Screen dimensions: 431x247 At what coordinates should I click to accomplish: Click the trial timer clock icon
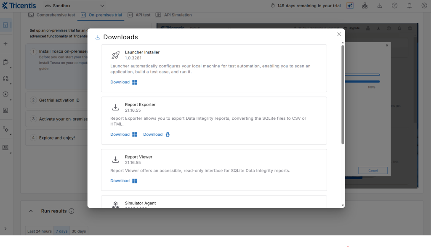[273, 5]
